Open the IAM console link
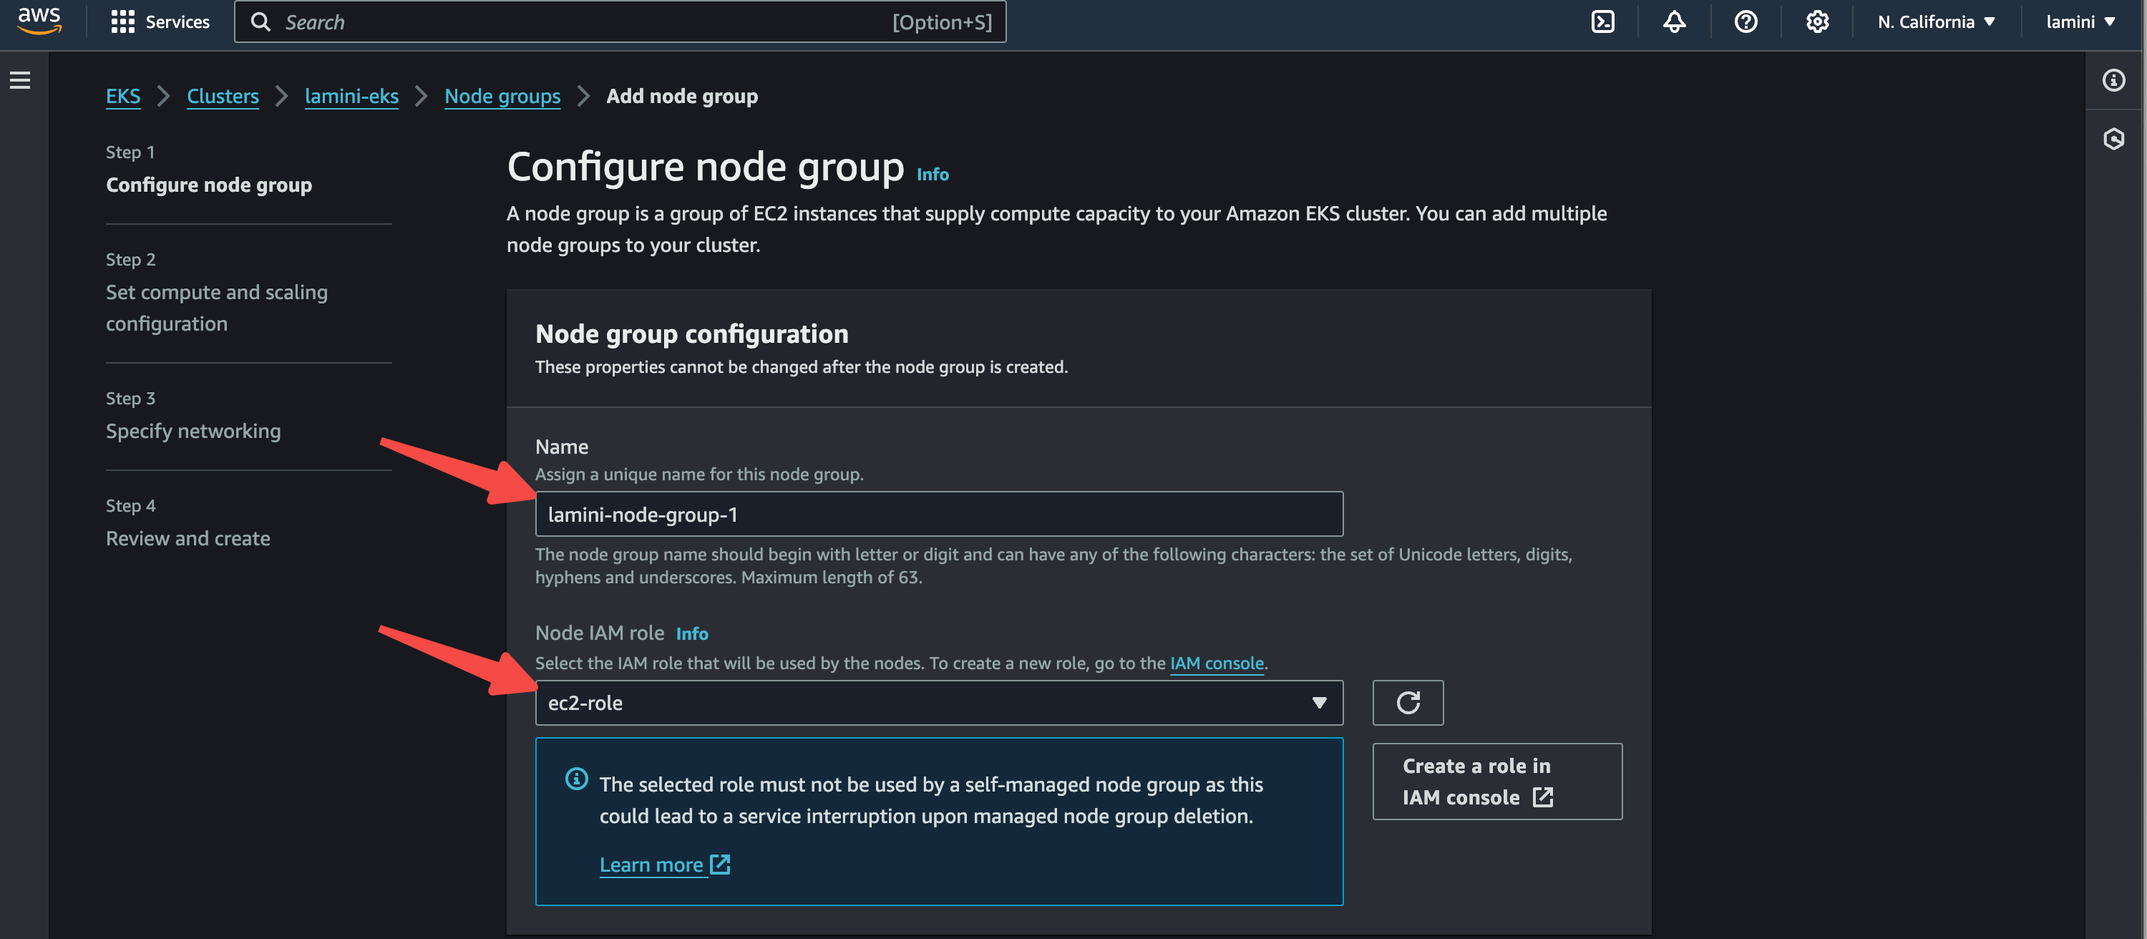Viewport: 2147px width, 939px height. click(1216, 663)
